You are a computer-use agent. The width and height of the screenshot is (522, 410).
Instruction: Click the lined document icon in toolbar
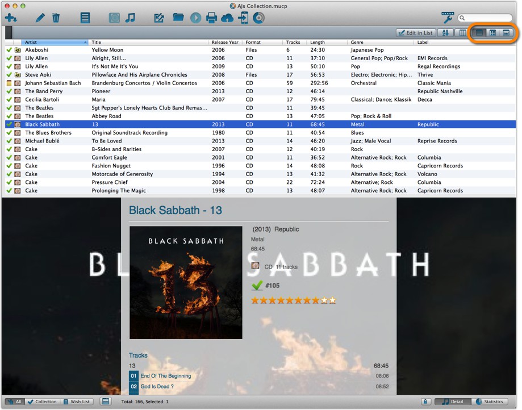[85, 18]
